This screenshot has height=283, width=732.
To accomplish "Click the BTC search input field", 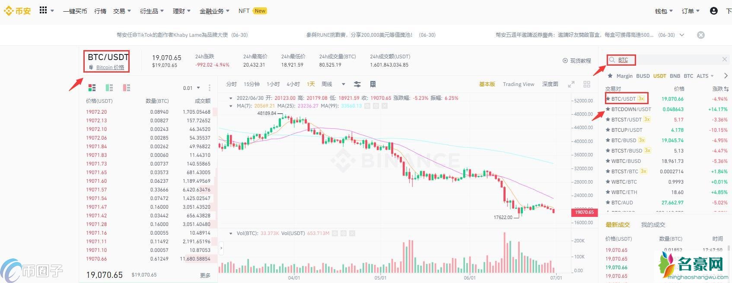I will coord(668,60).
